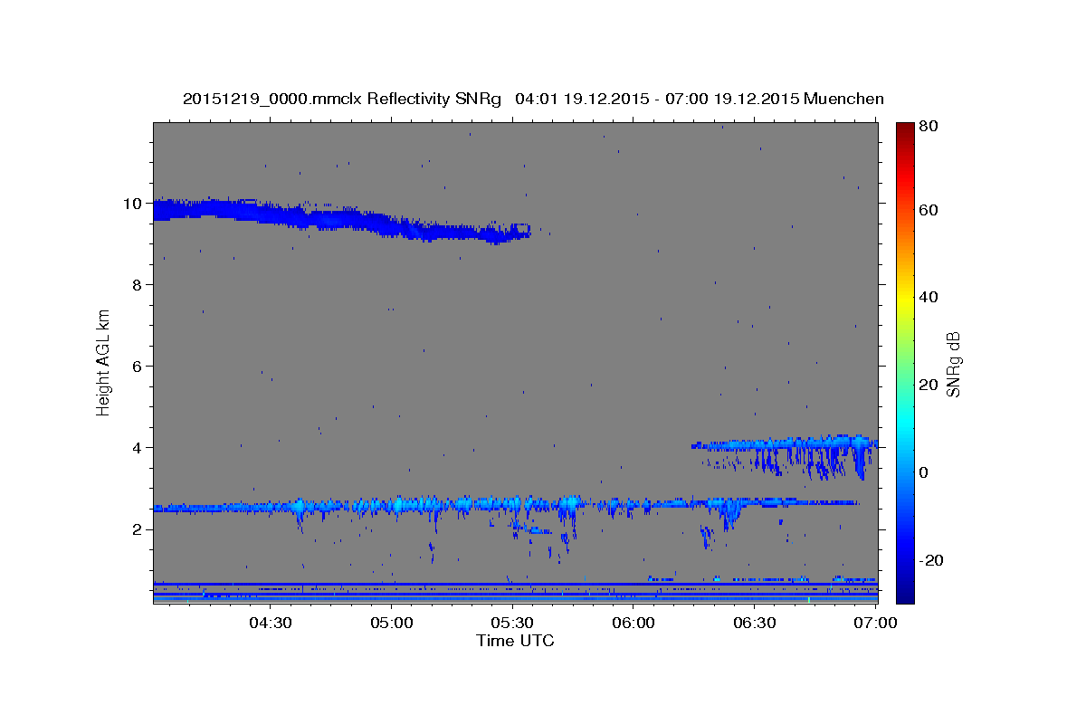The height and width of the screenshot is (724, 1086).
Task: Click the plot title text '20151219_0000.mmclx Reflectivity SNRg'
Action: (341, 99)
